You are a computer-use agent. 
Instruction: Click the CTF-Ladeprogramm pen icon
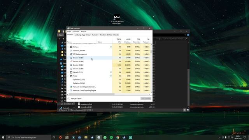pyautogui.click(x=71, y=54)
